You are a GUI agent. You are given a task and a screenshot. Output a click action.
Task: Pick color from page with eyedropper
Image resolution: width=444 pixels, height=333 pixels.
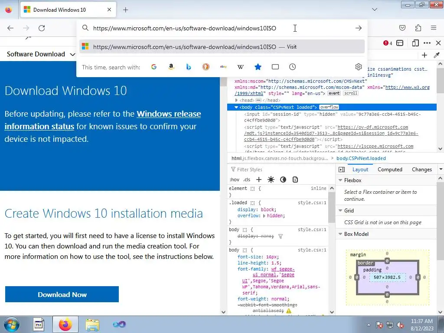click(x=437, y=55)
